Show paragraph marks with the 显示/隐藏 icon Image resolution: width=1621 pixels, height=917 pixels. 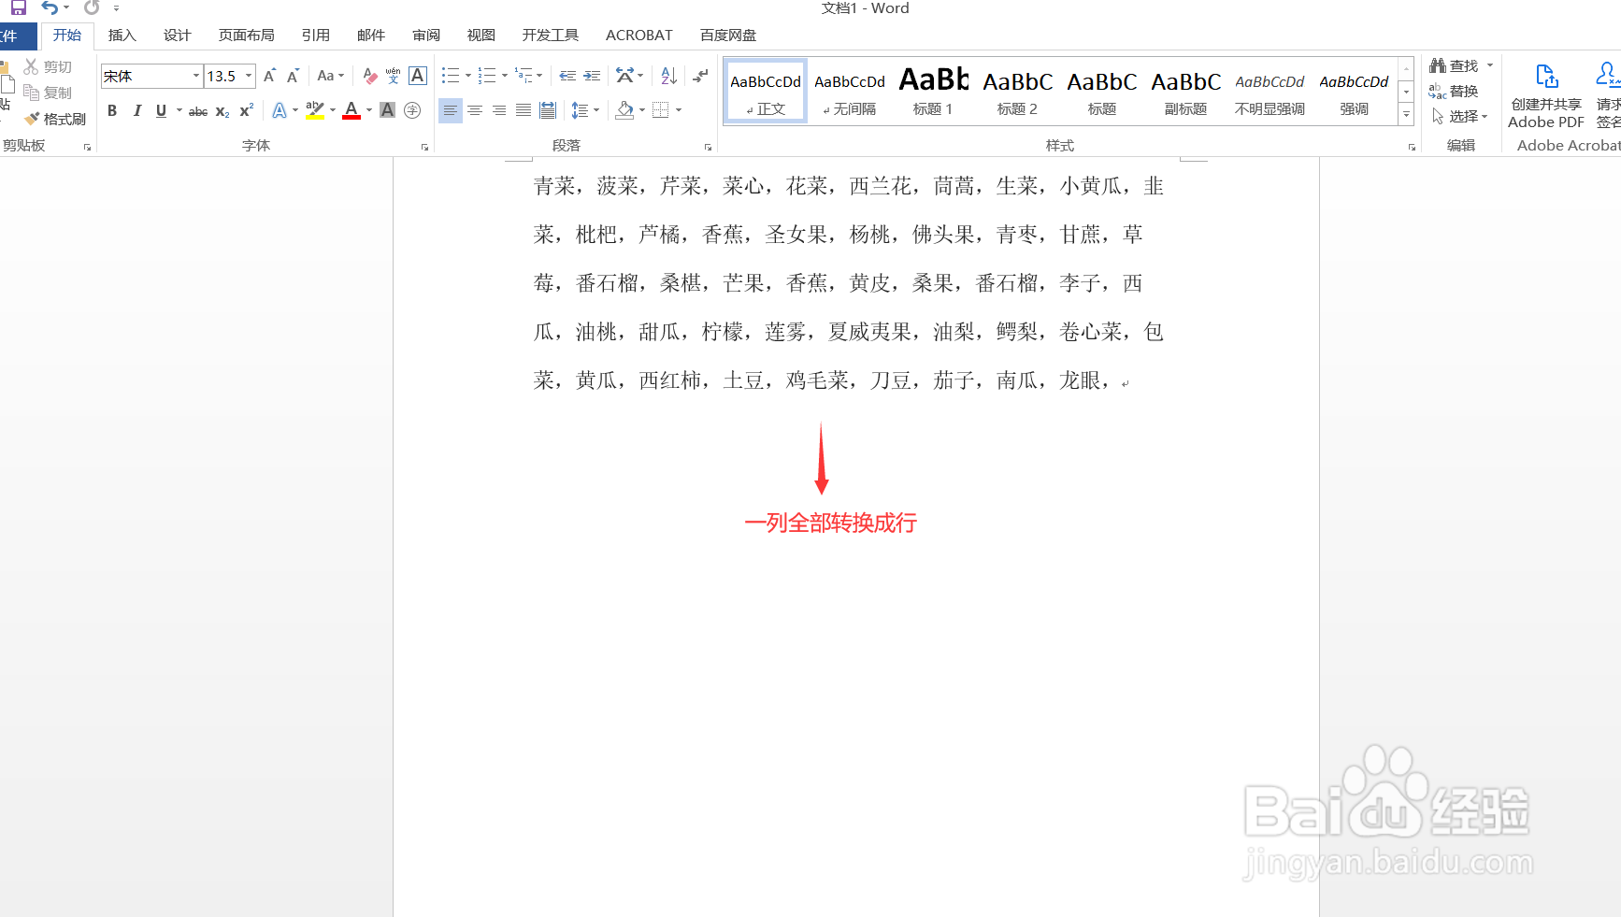tap(699, 76)
